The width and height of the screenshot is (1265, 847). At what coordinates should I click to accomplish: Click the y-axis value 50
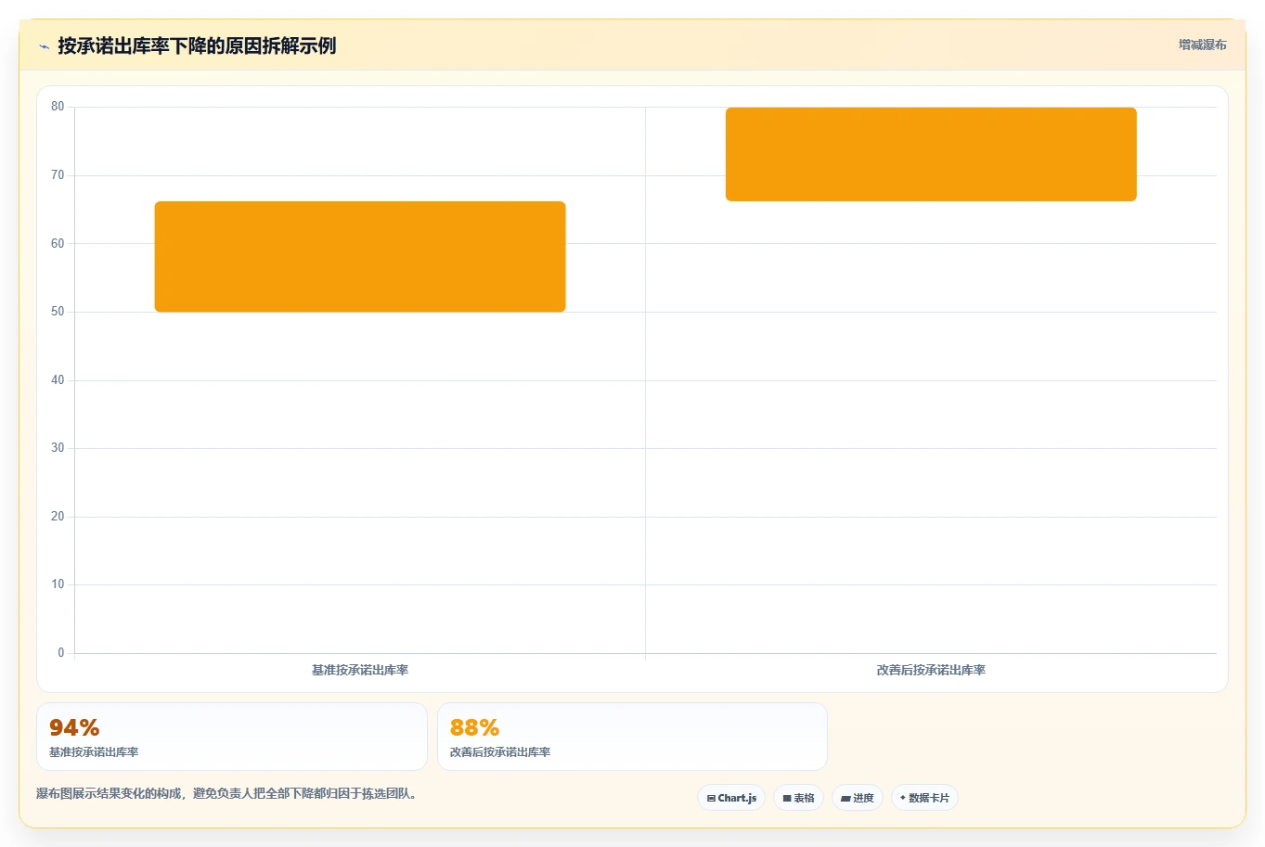(58, 312)
